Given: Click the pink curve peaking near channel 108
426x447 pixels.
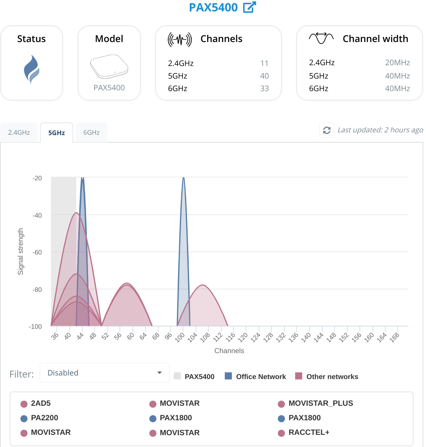Looking at the screenshot, I should 202,305.
